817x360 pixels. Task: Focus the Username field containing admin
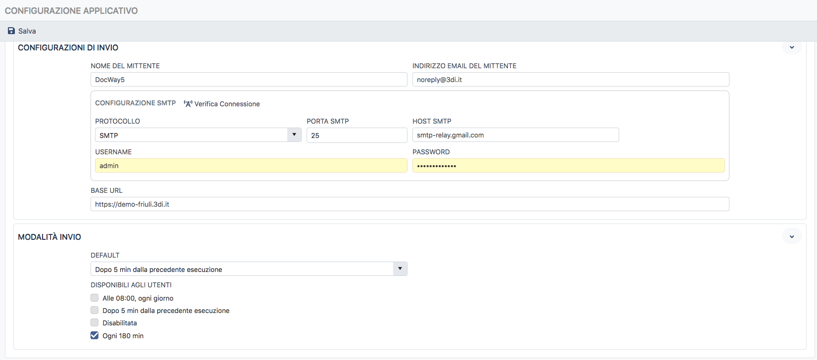251,166
